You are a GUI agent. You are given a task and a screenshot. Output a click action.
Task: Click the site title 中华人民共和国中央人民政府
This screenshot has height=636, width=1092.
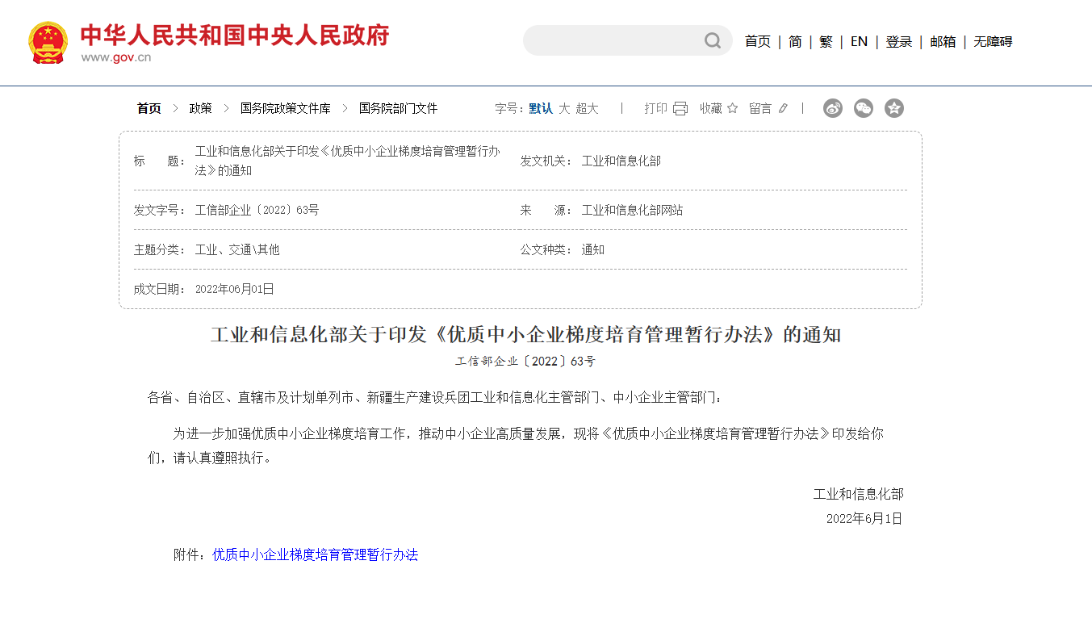tap(235, 35)
